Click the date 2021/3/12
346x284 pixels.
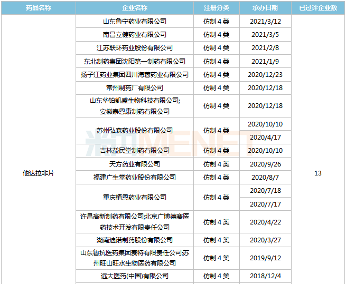pos(265,22)
